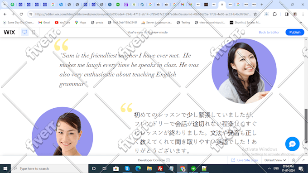Open the presta bookmark
308x173 pixels.
(x=97, y=23)
